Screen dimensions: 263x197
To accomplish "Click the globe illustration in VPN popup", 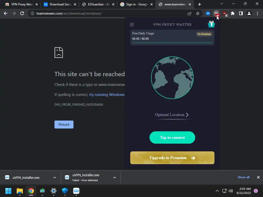I will [172, 78].
